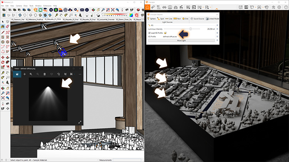Toggle the Load IES Profile checkbox
289x162 pixels.
[149, 33]
